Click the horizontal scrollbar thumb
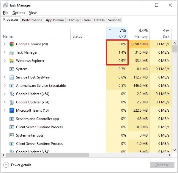 click(x=48, y=155)
